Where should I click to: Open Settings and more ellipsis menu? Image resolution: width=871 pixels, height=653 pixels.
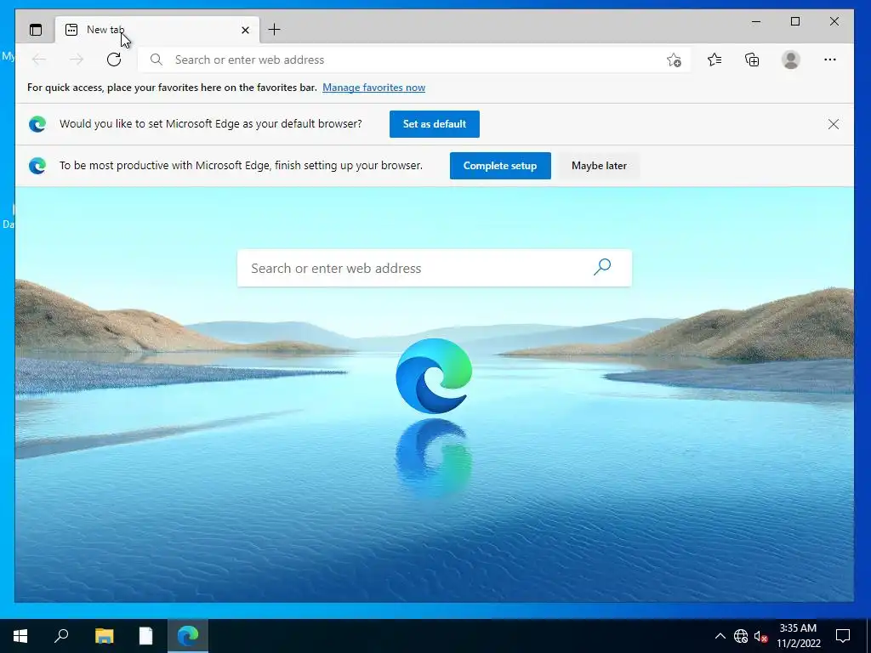pyautogui.click(x=830, y=60)
